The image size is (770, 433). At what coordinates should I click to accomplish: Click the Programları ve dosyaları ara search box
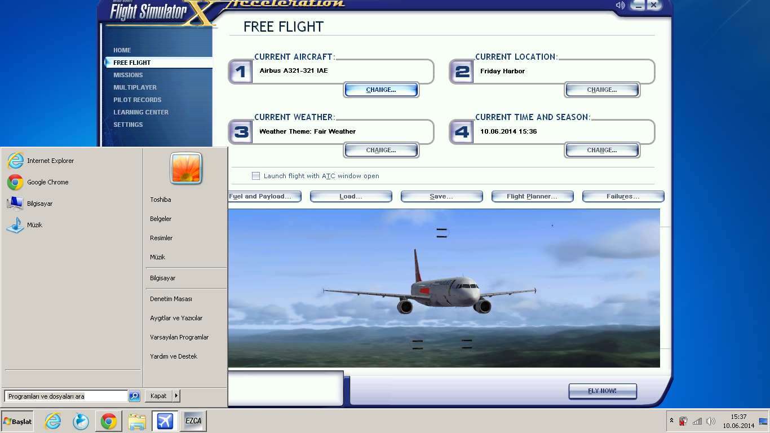click(66, 396)
